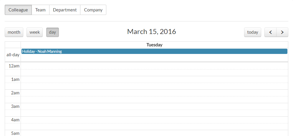Image resolution: width=293 pixels, height=136 pixels.
Task: Click the all-day label cell
Action: click(x=13, y=55)
